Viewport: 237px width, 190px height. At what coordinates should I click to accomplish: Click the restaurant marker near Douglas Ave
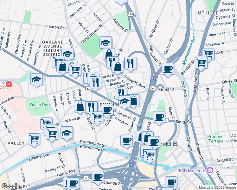(x=130, y=63)
